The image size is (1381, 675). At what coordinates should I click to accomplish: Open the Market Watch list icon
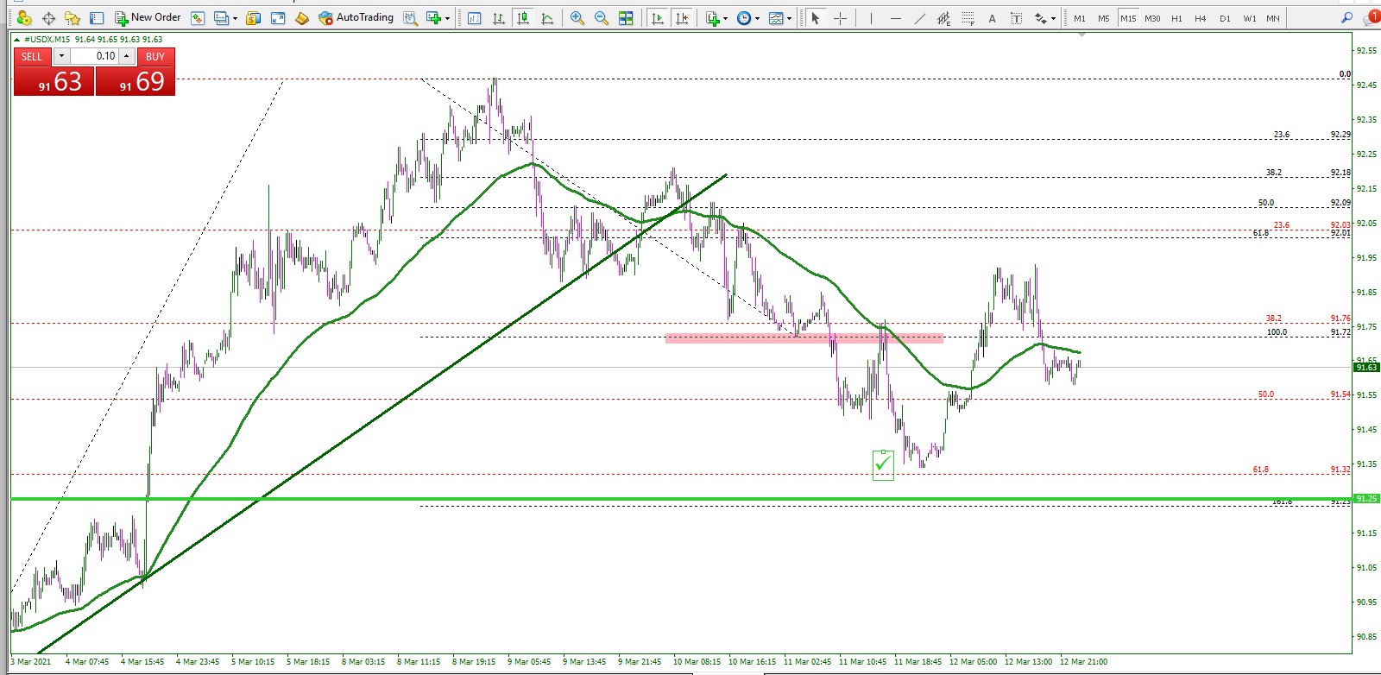[x=97, y=17]
